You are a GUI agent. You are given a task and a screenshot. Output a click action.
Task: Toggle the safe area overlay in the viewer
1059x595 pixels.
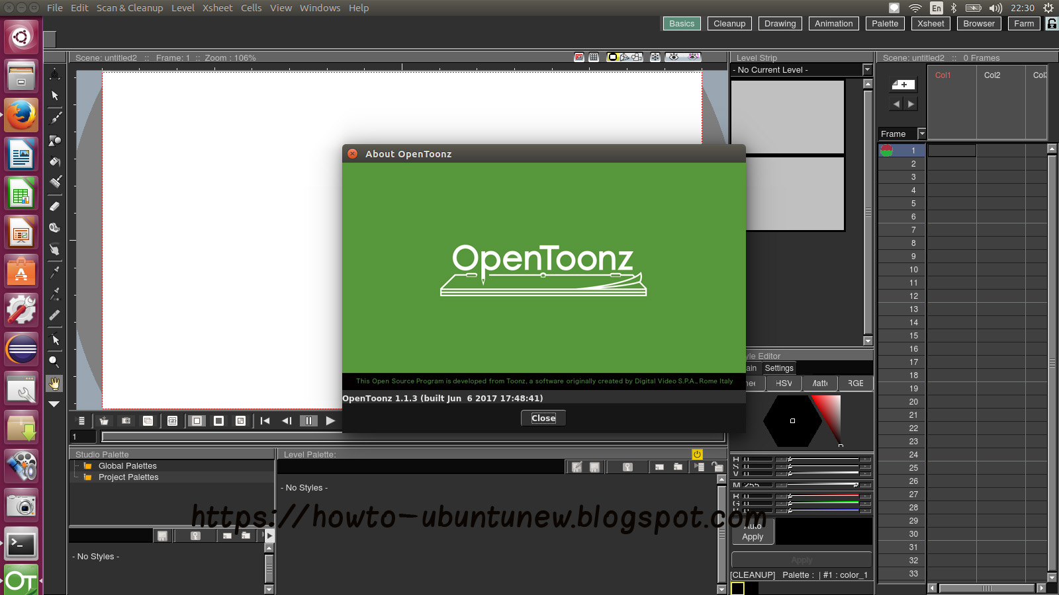point(578,58)
